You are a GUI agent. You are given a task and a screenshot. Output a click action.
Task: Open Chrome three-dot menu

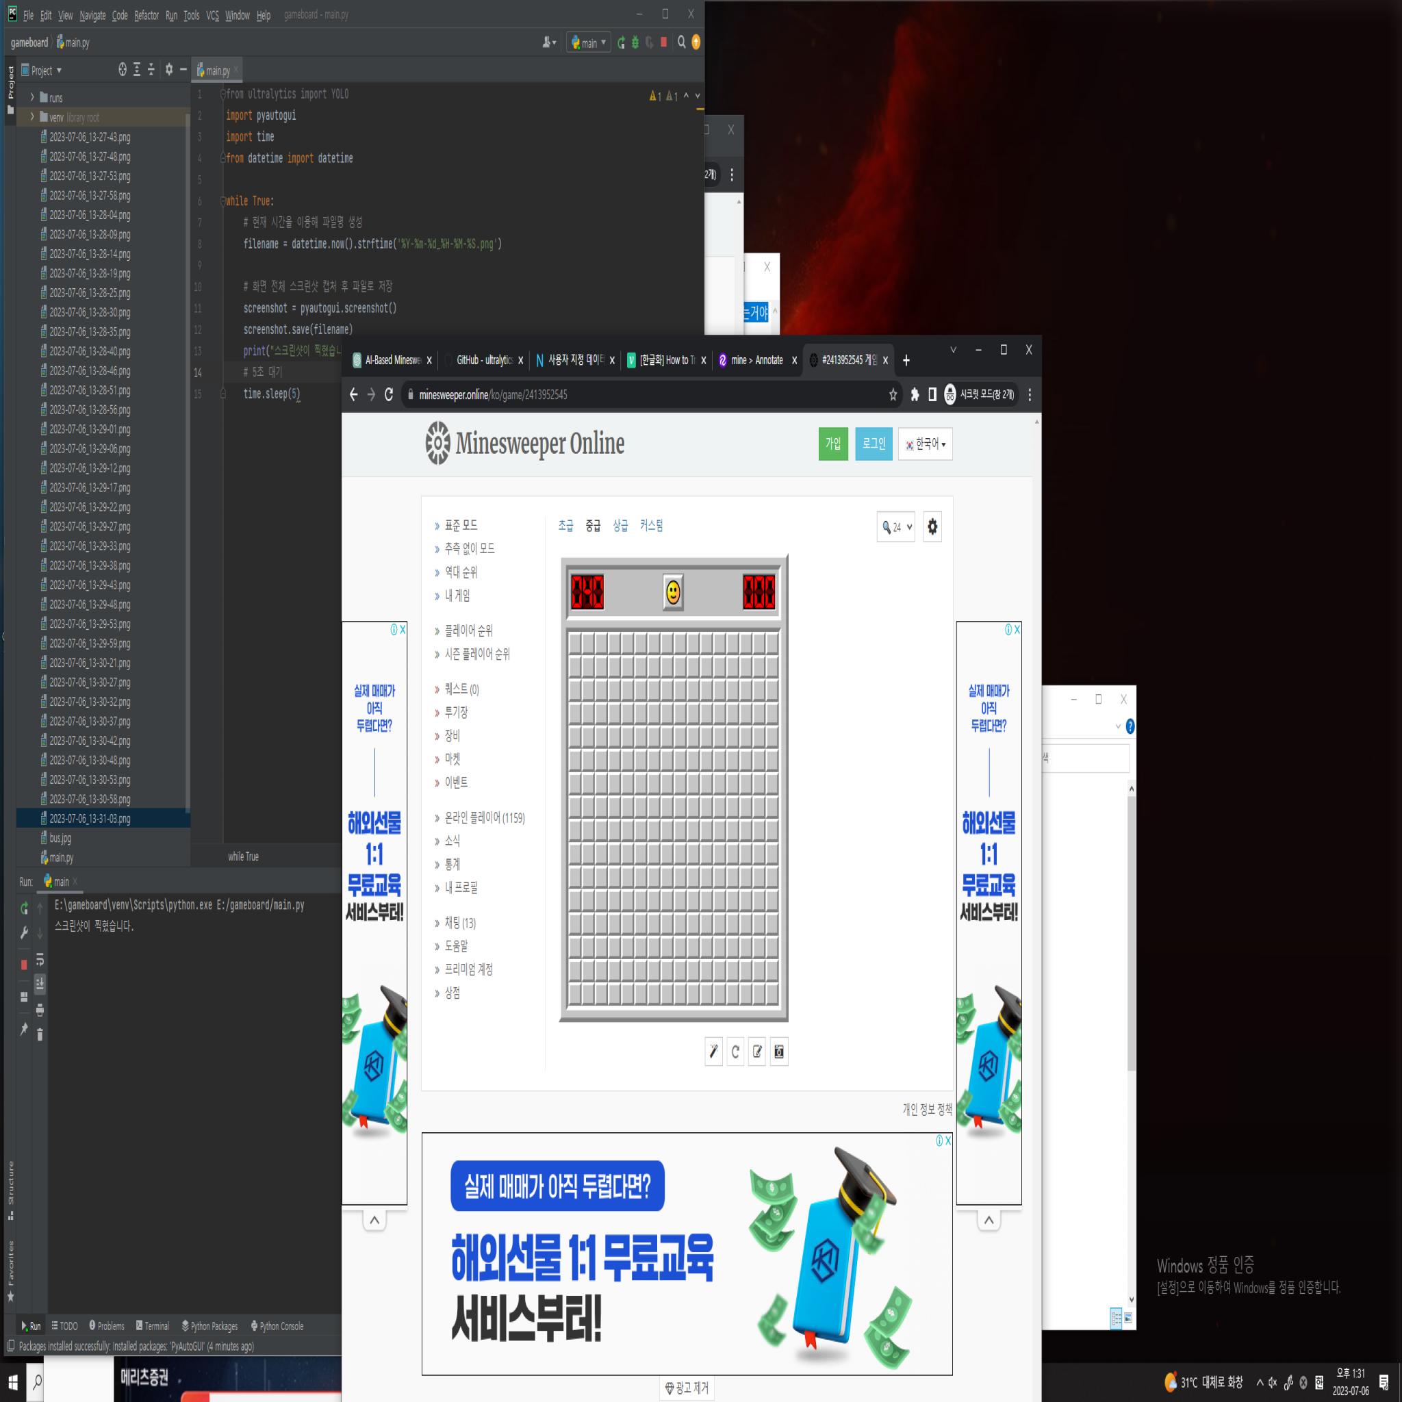pyautogui.click(x=1030, y=395)
